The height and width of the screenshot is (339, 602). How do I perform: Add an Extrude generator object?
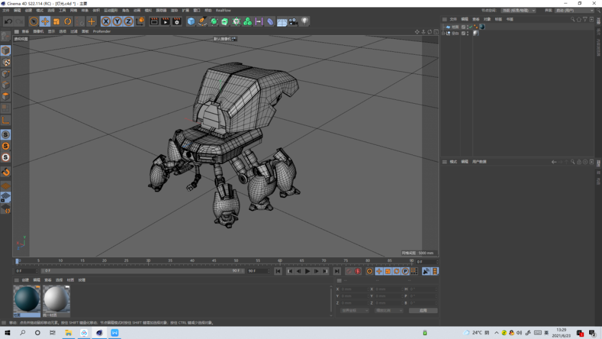[225, 22]
